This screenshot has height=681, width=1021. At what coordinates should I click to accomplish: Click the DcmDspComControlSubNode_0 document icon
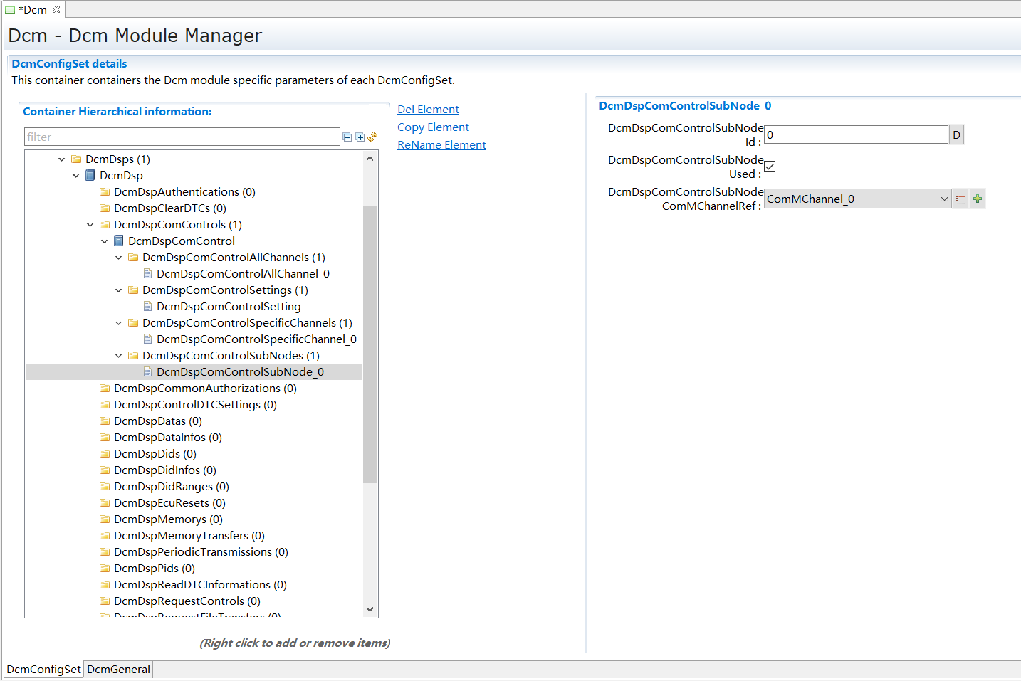coord(147,371)
